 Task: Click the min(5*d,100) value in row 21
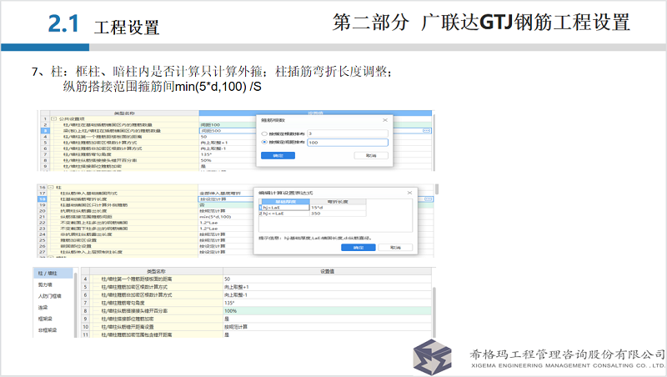click(215, 217)
